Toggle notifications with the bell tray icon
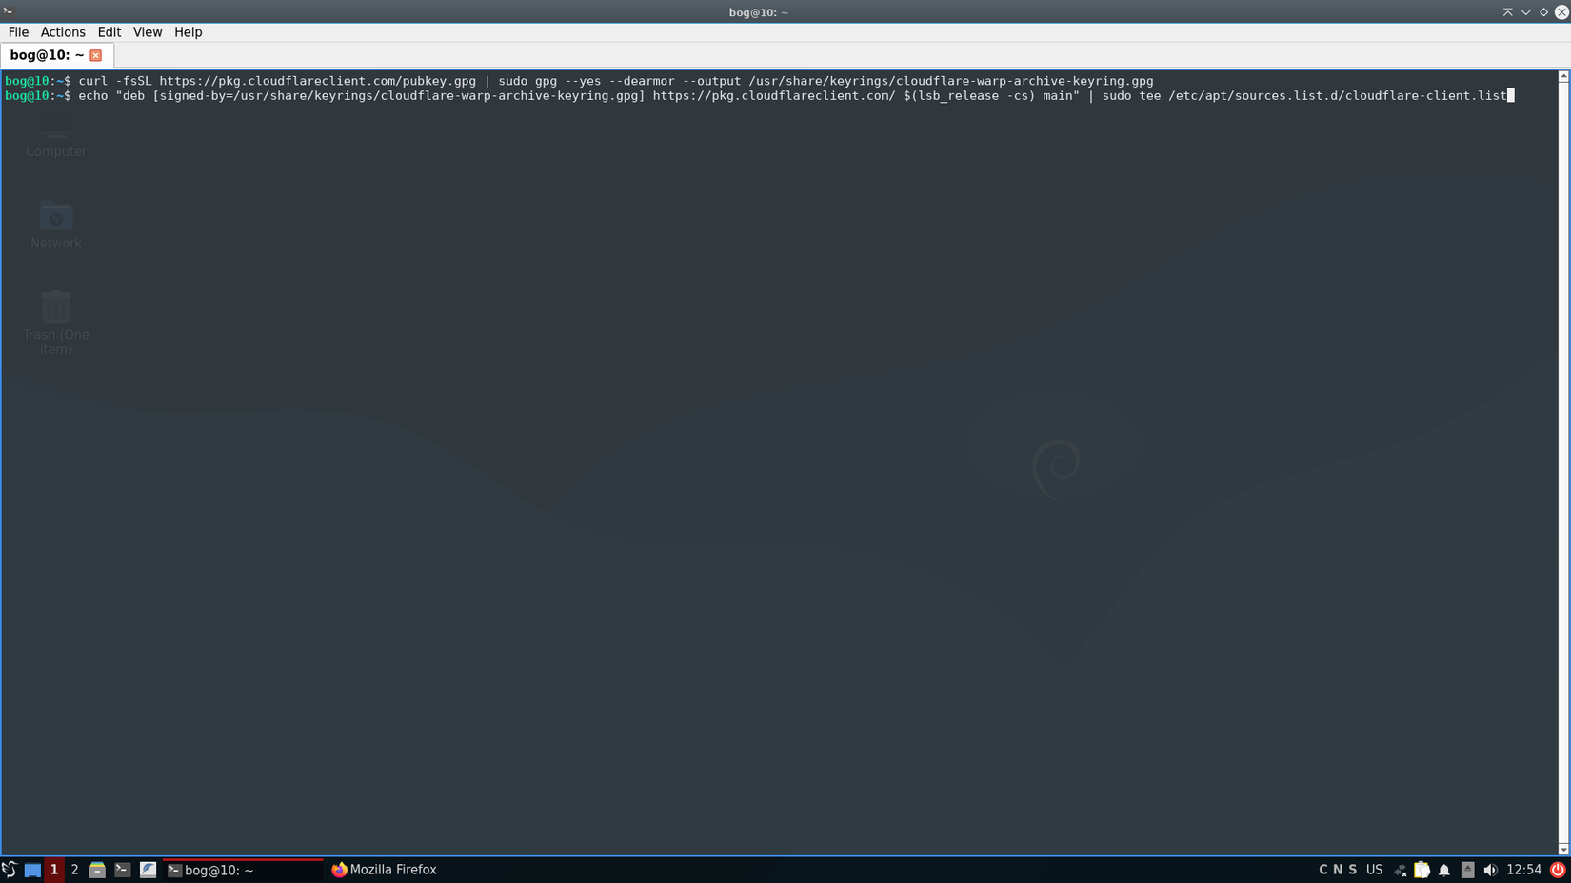 point(1444,869)
